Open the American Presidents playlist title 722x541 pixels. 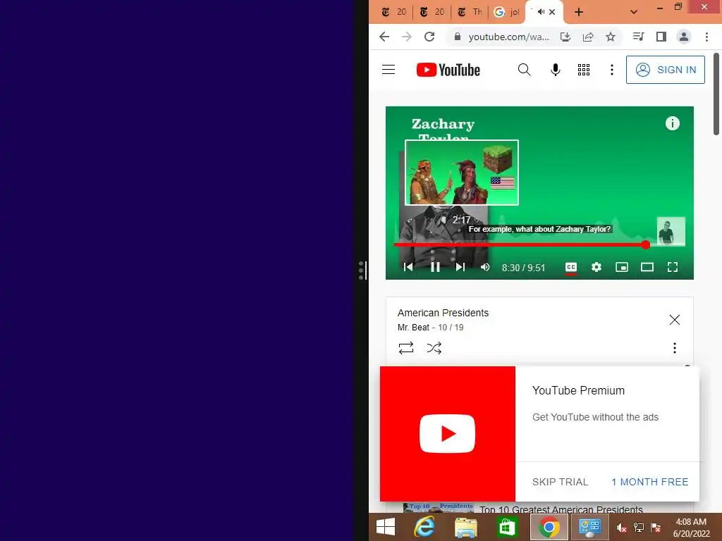tap(443, 313)
